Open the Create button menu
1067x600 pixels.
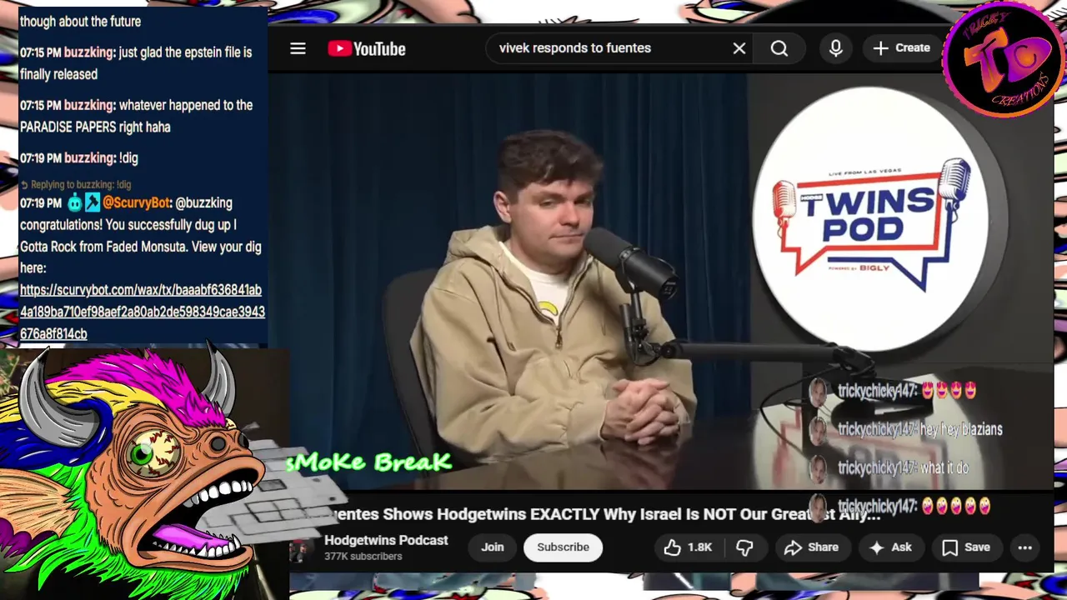point(901,48)
